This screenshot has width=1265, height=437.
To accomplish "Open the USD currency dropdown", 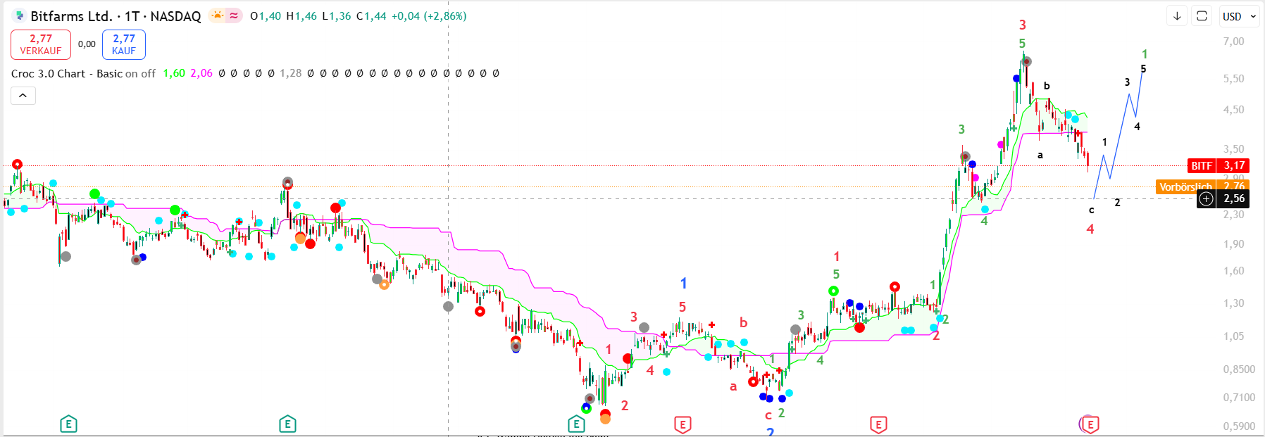I will point(1239,16).
